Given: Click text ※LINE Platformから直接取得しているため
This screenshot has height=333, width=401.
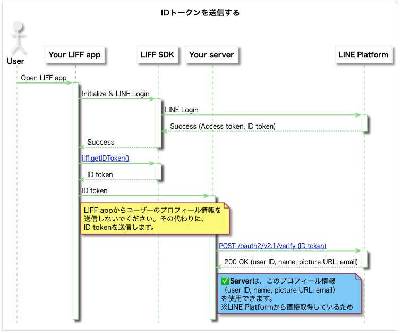Looking at the screenshot, I should click(287, 307).
